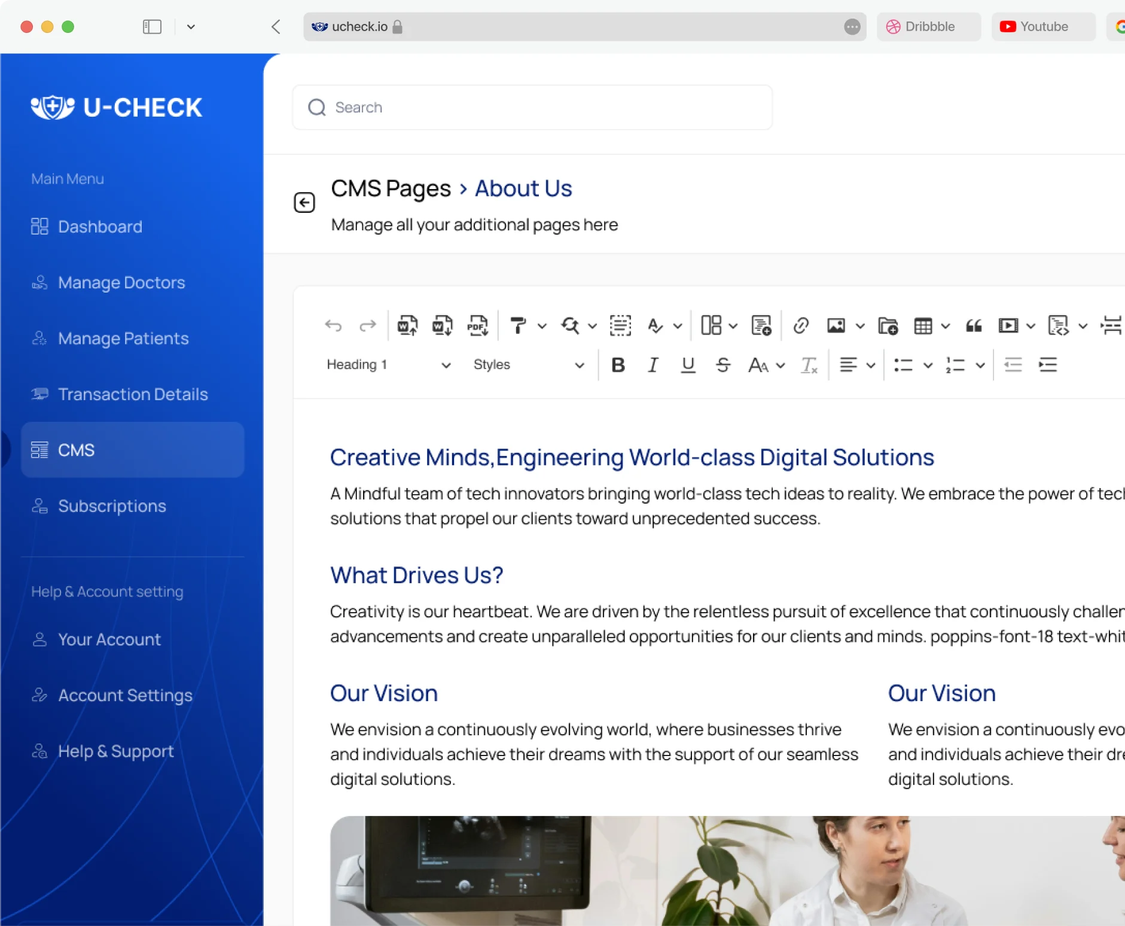Click the Export to PDF icon
The width and height of the screenshot is (1125, 926).
tap(478, 326)
